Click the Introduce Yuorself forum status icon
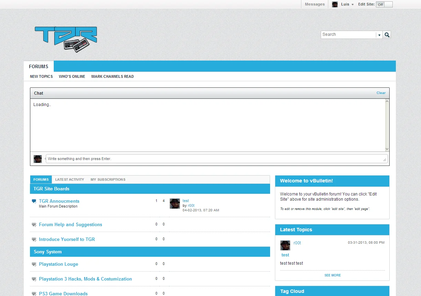Viewport: 421px width, 296px height. (34, 240)
